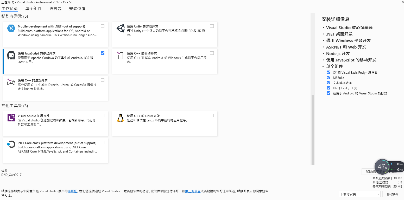Screen dimensions: 404x200
Task: Expand .NET 桌面开发 details
Action: point(323,34)
